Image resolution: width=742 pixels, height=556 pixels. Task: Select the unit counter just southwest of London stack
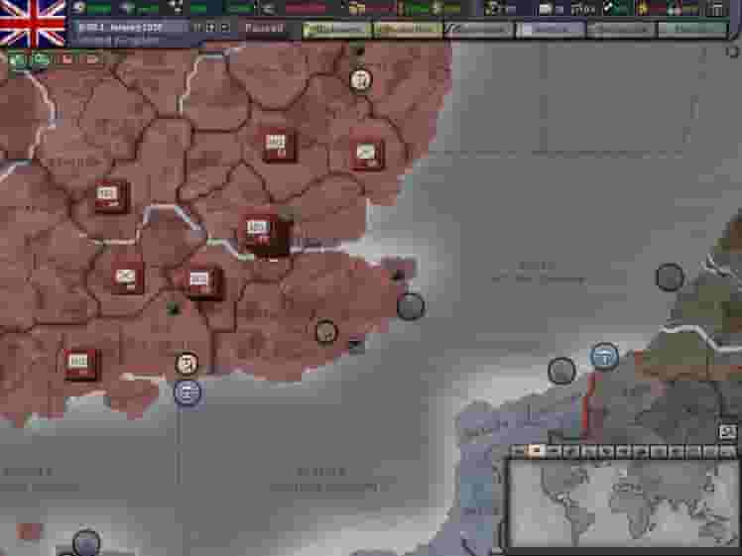202,281
